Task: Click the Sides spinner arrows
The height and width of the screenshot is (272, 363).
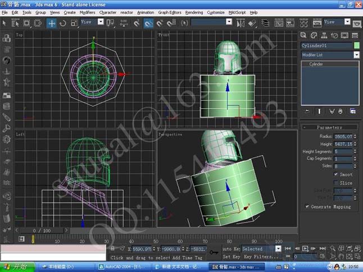Action: click(355, 166)
